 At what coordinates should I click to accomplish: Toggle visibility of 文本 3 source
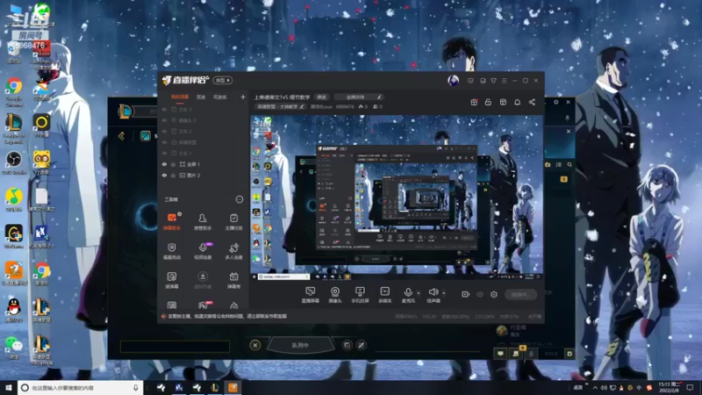(x=164, y=109)
